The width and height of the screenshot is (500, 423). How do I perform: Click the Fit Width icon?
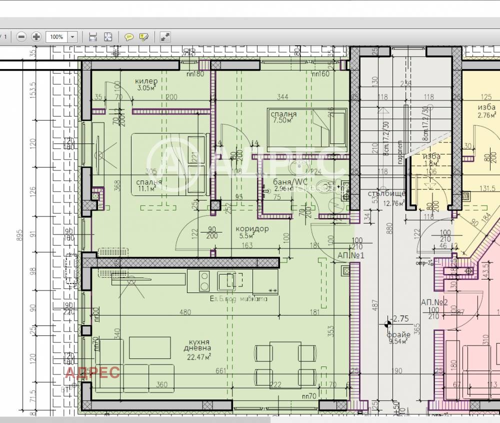(92, 36)
